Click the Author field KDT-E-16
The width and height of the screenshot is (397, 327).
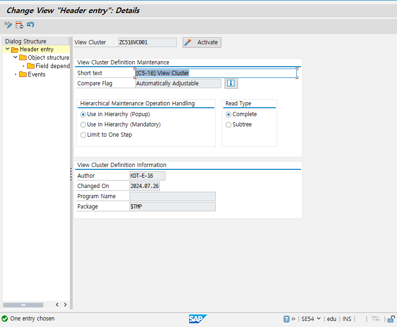pyautogui.click(x=147, y=176)
